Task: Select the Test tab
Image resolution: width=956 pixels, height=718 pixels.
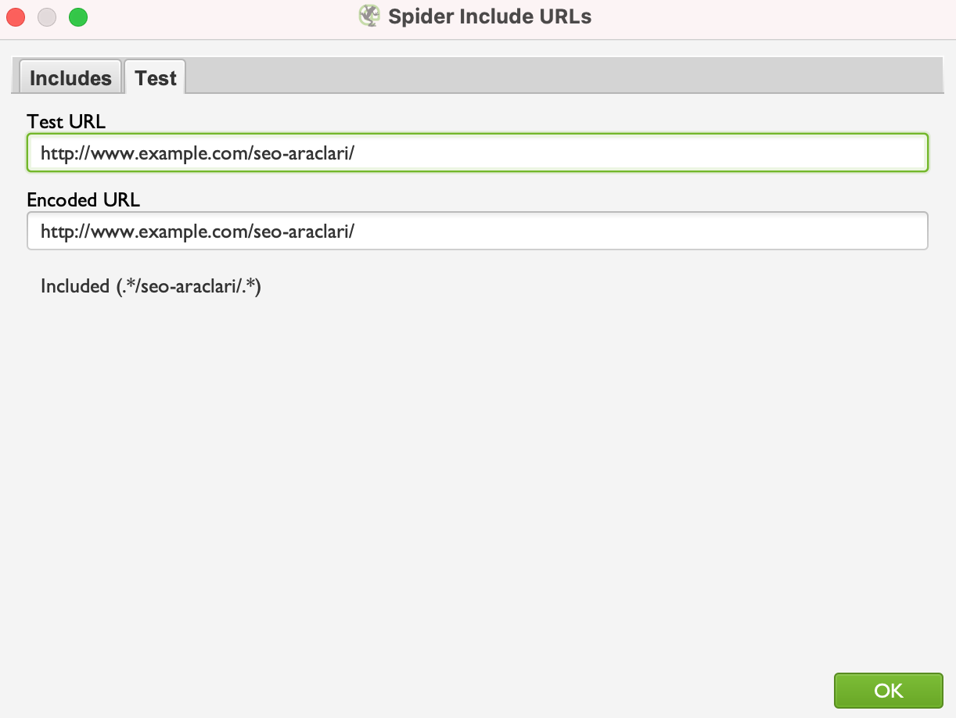Action: (x=156, y=77)
